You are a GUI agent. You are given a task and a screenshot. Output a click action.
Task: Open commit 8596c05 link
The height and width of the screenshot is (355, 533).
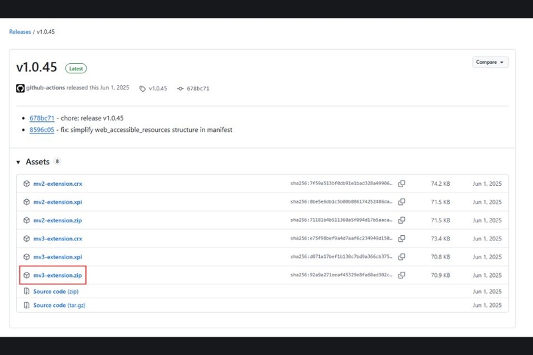click(x=42, y=130)
